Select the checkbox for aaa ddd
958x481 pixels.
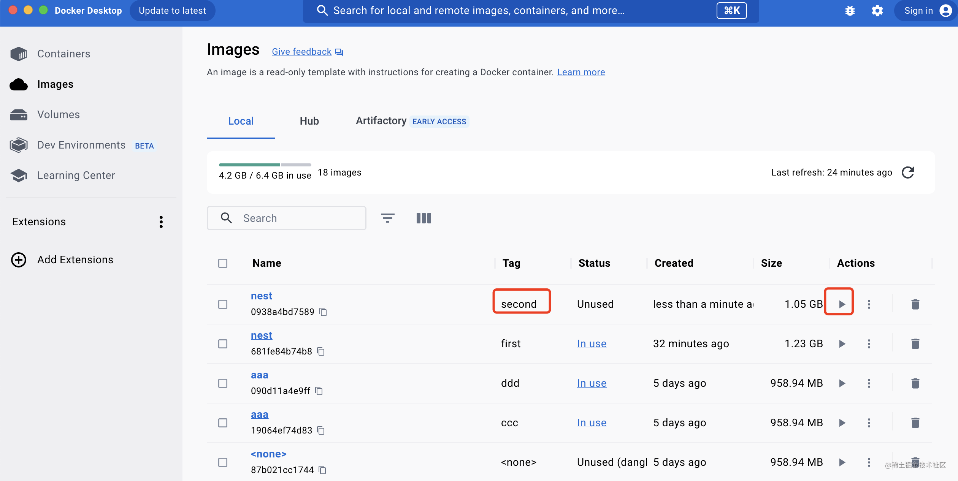coord(223,383)
